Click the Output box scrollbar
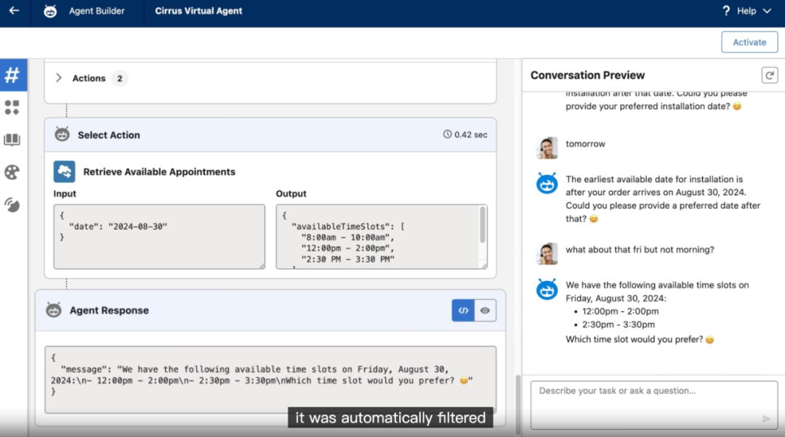This screenshot has width=785, height=437. pos(483,226)
